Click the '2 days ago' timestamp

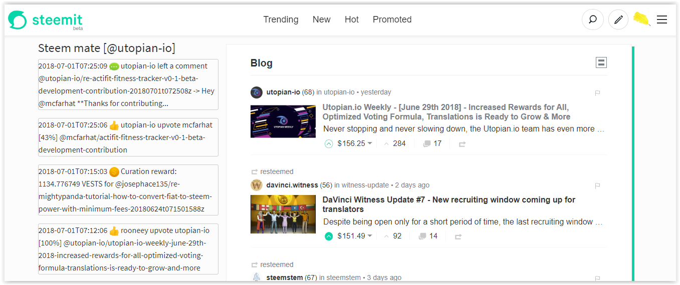(x=412, y=185)
